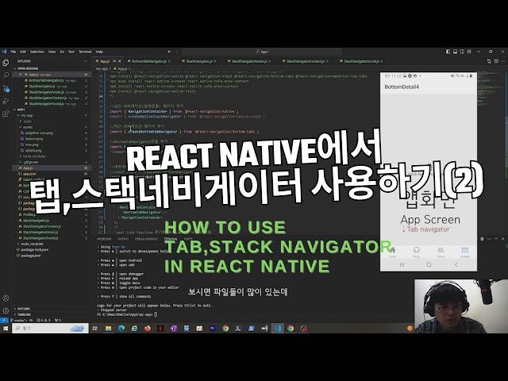
Task: Close the App.js editor tab
Action: (120, 61)
